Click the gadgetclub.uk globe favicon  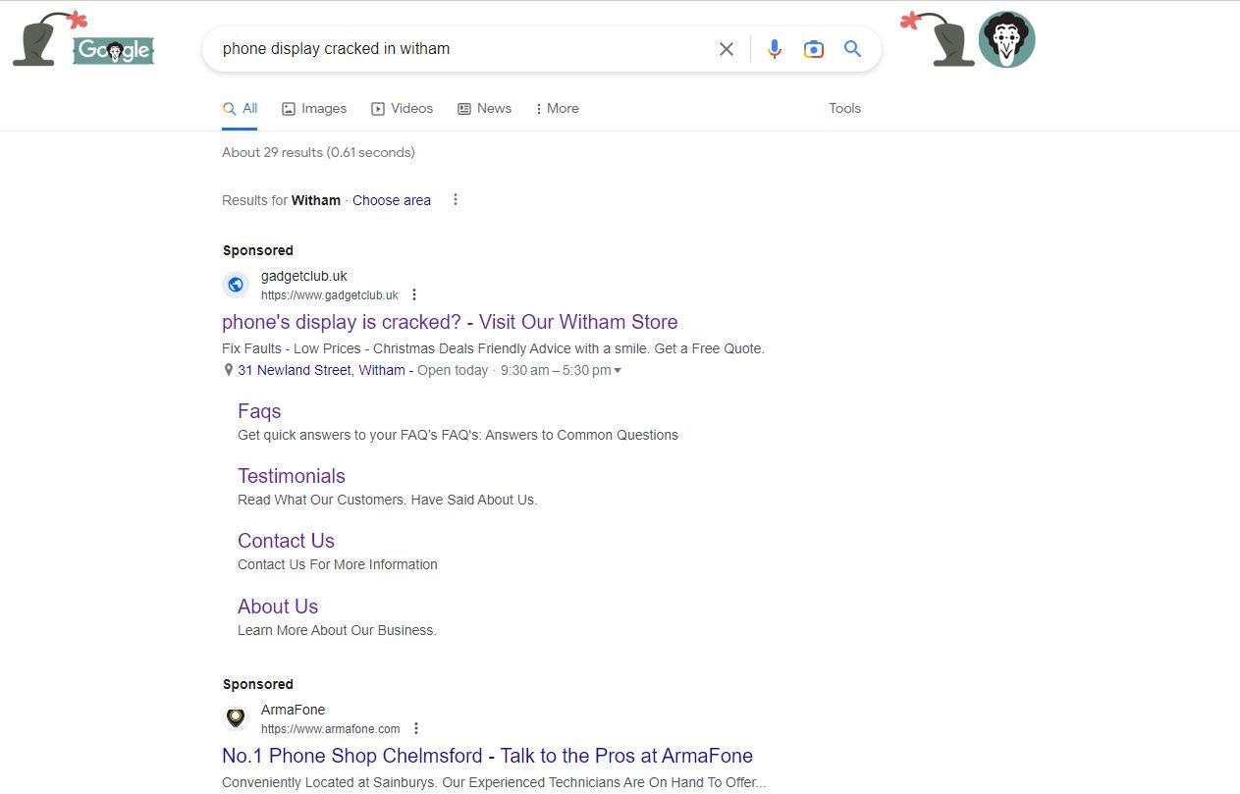click(x=236, y=285)
